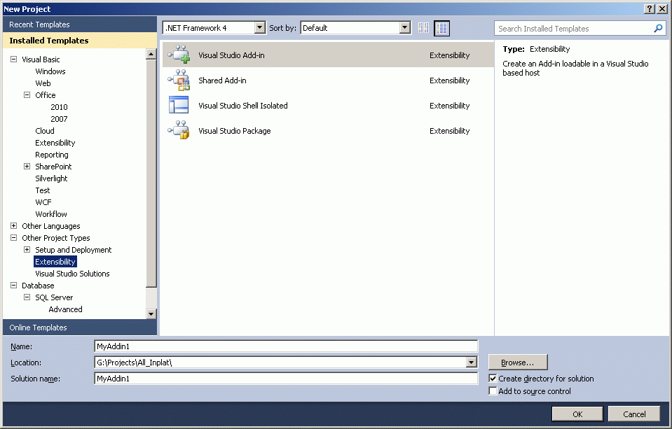
Task: Collapse the Database tree node
Action: 14,285
